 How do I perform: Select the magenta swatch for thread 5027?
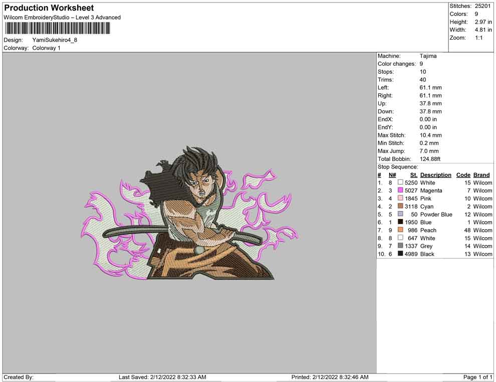[400, 190]
